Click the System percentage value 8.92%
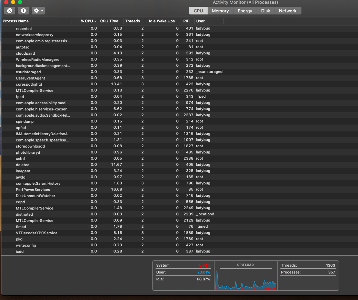Viewport: 358px width, 300px height. tap(205, 265)
